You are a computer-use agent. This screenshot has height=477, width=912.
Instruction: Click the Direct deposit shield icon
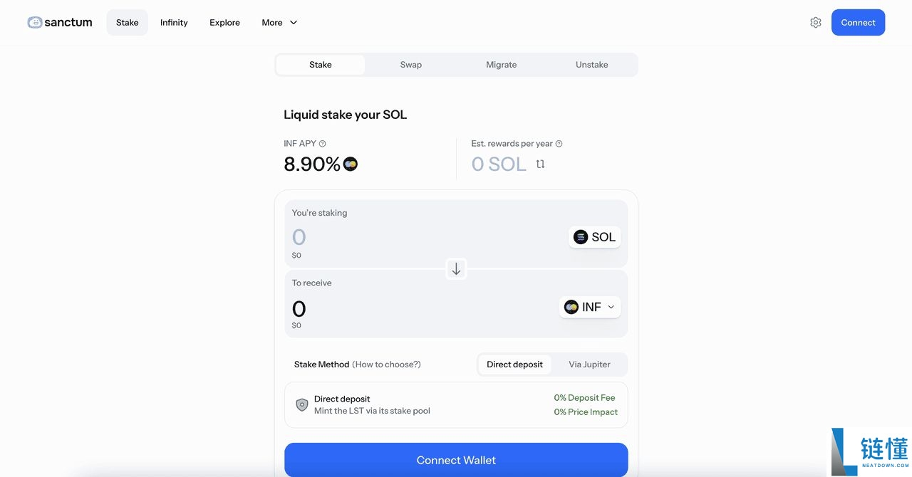click(x=302, y=404)
